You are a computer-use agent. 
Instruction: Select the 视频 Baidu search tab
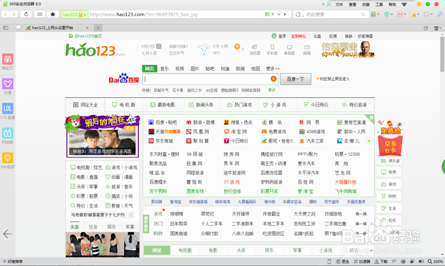179,69
